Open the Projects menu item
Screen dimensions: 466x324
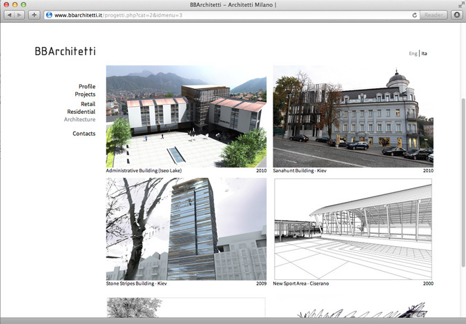85,94
